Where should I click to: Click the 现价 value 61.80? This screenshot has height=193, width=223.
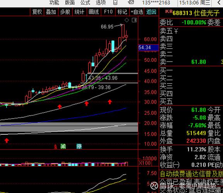[x=199, y=110]
